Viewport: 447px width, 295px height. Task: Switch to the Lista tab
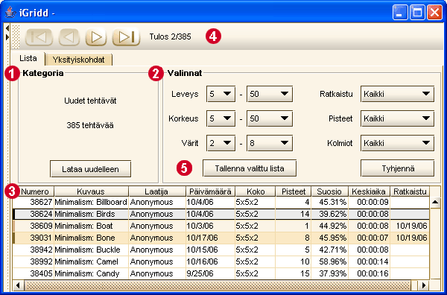click(28, 59)
